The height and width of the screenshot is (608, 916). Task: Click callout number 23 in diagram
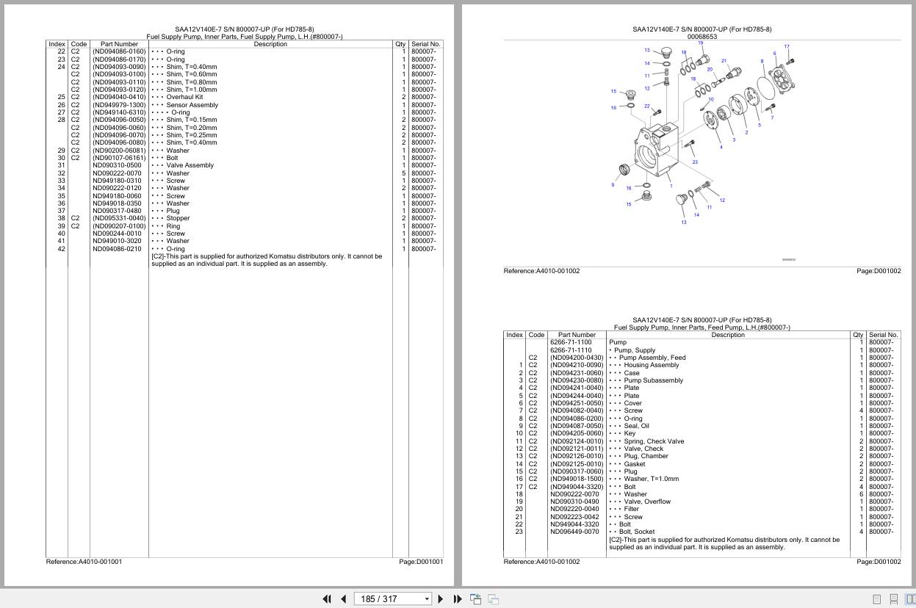click(x=694, y=162)
